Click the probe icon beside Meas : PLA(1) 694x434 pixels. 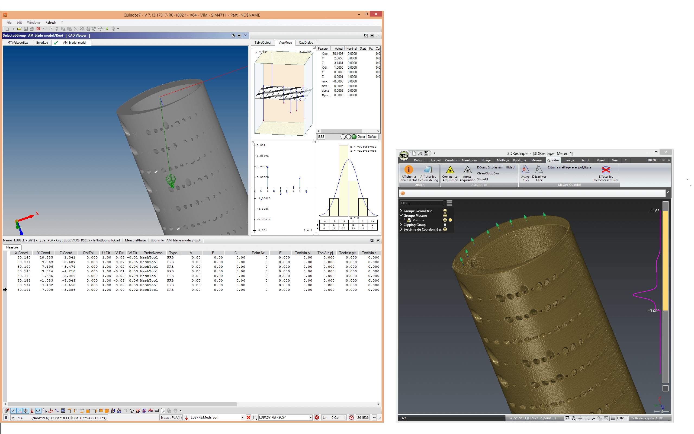[187, 418]
